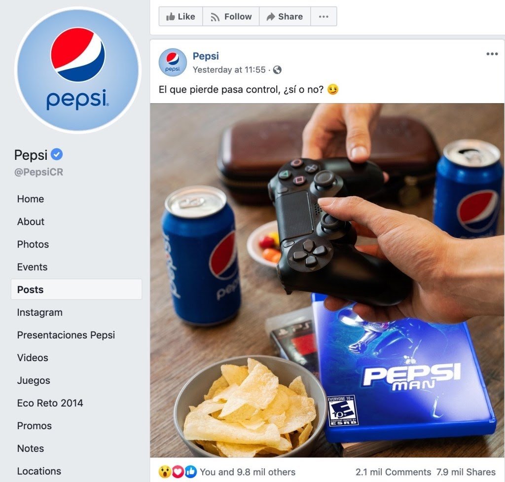Click the blue verified badge next to Pepsi
The image size is (505, 482).
click(57, 154)
